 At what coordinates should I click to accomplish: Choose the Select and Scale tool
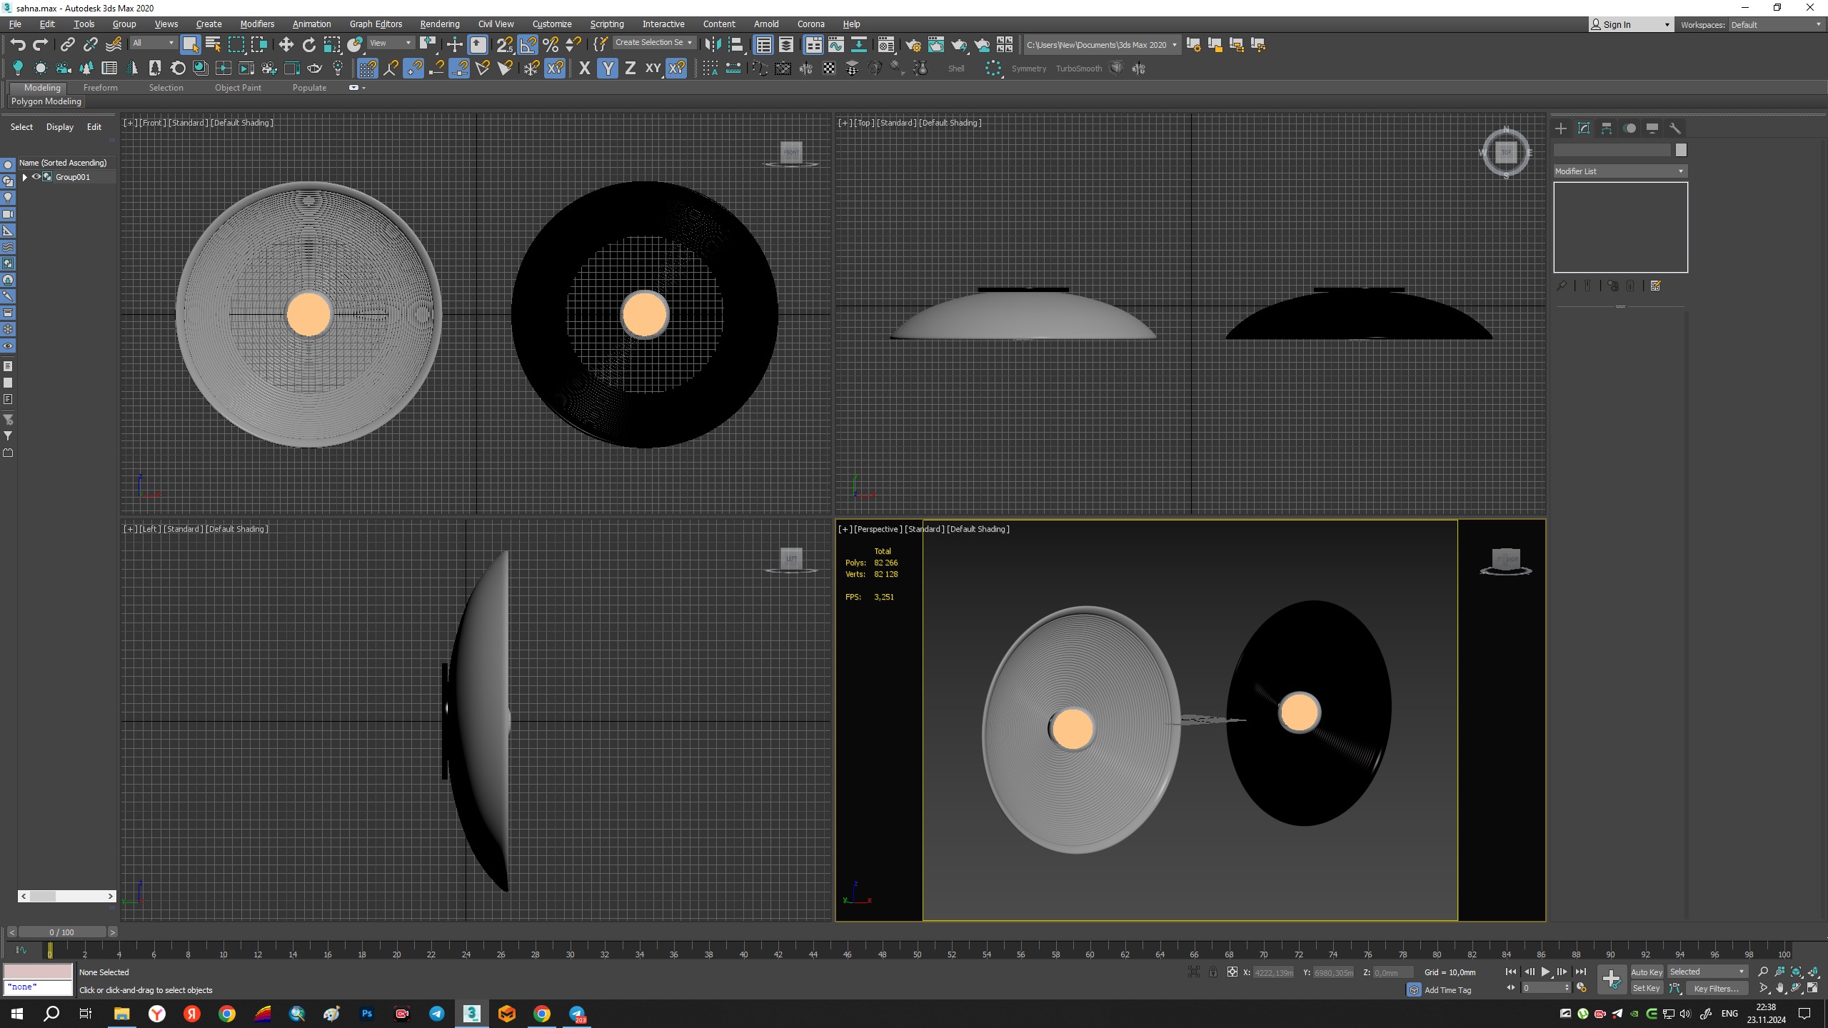point(332,45)
